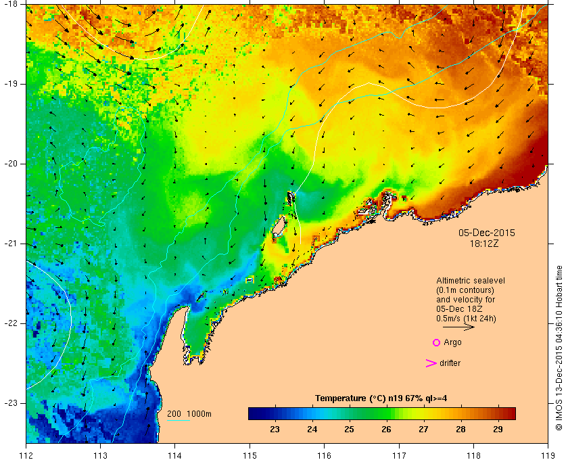
Task: Click longitude axis label 113
Action: 100,455
